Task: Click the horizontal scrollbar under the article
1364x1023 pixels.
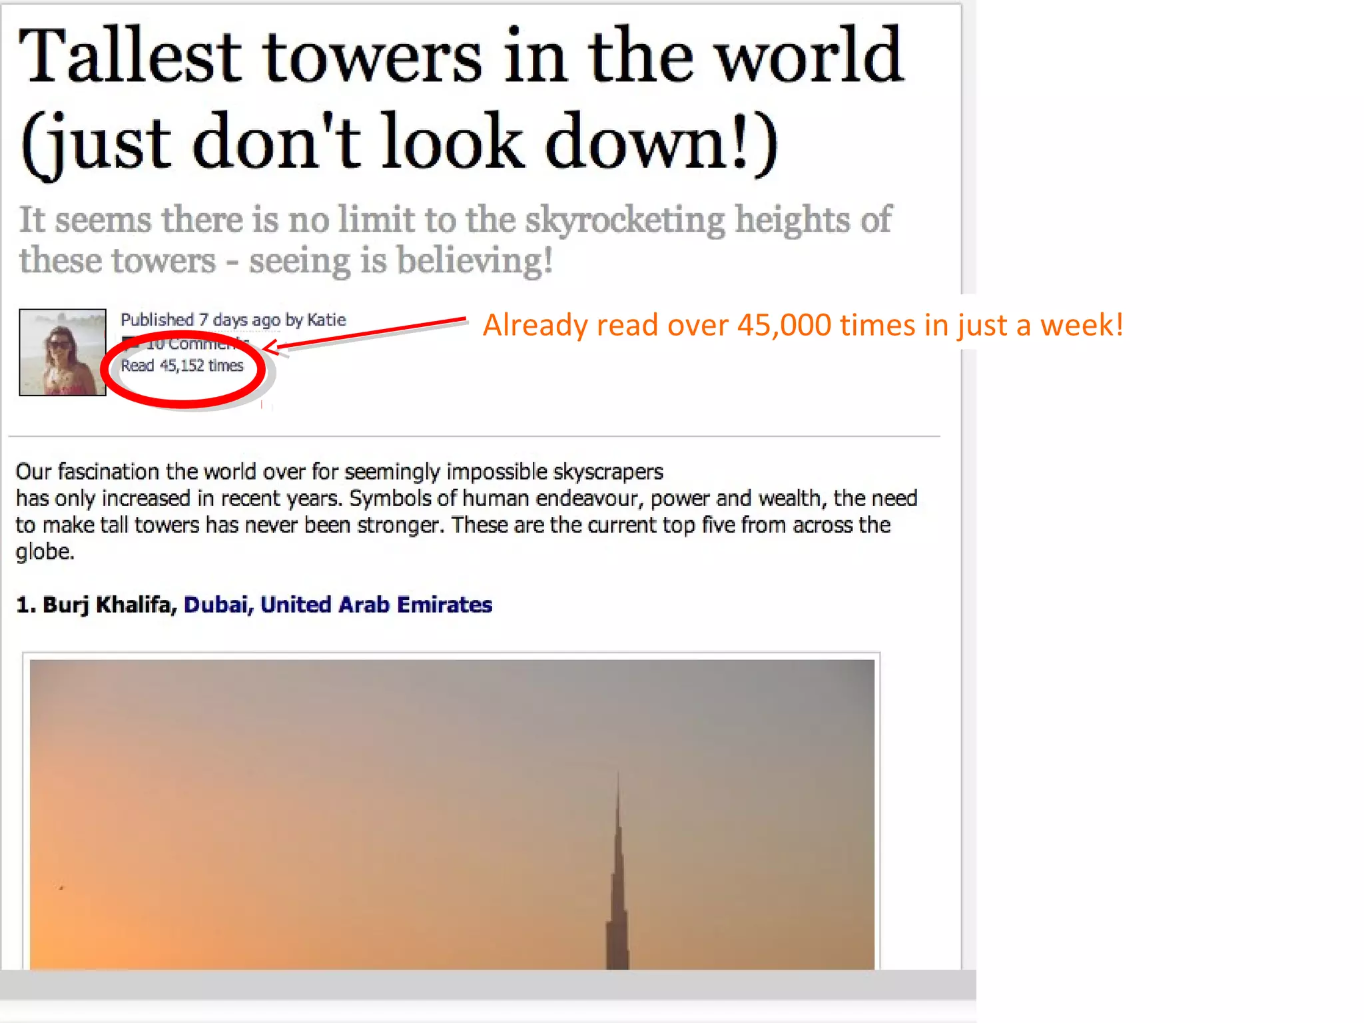Action: pos(488,984)
